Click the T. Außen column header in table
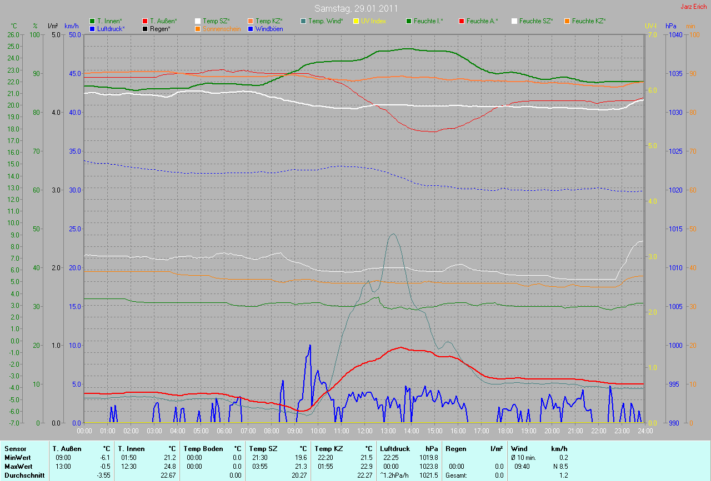 67,448
